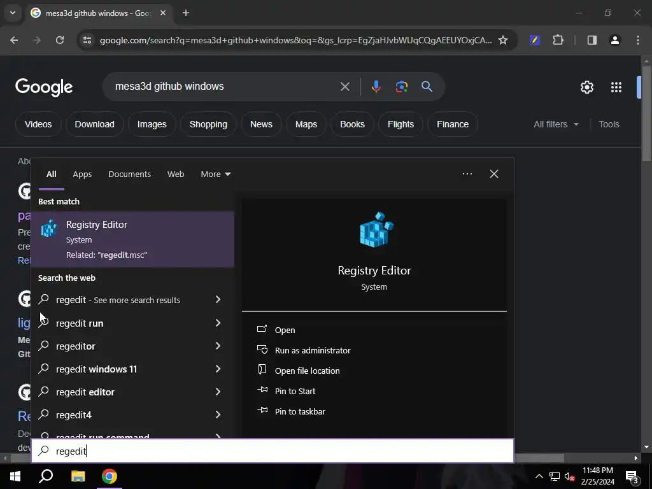Expand 'regedit - See more search results' arrow
652x489 pixels.
(x=218, y=299)
